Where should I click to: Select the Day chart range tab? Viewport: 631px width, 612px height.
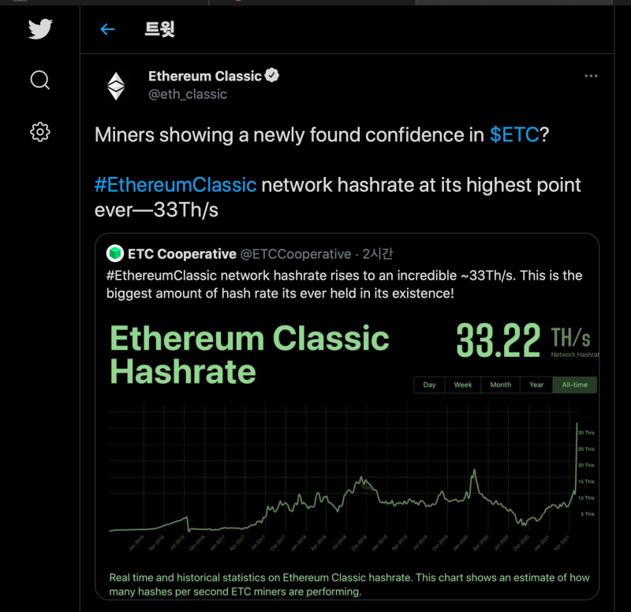[429, 385]
